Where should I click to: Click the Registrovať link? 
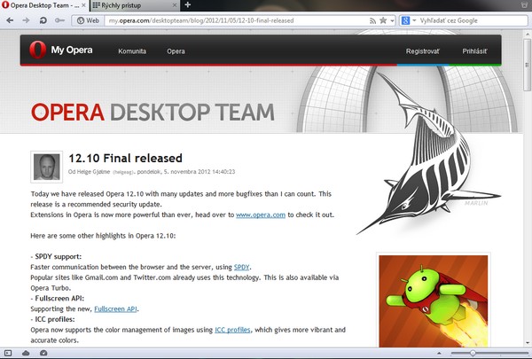click(x=422, y=51)
